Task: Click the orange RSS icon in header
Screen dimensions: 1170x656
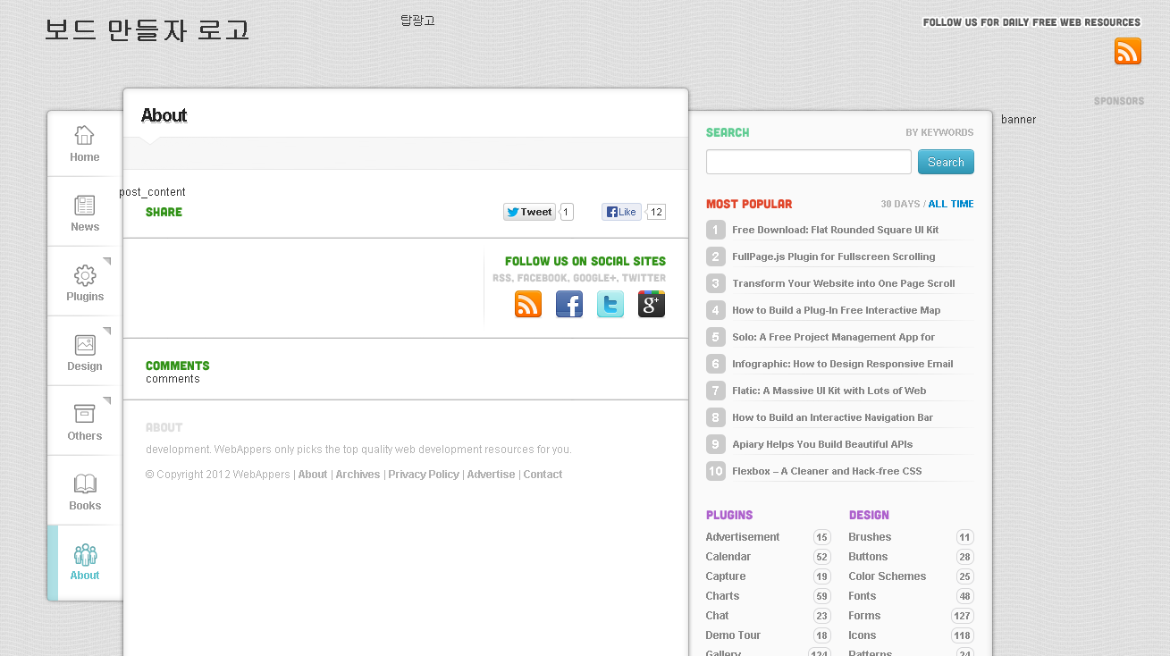Action: tap(1127, 51)
